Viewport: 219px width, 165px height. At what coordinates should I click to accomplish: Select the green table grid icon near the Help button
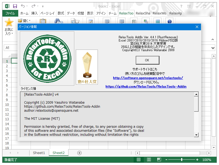tap(158, 21)
